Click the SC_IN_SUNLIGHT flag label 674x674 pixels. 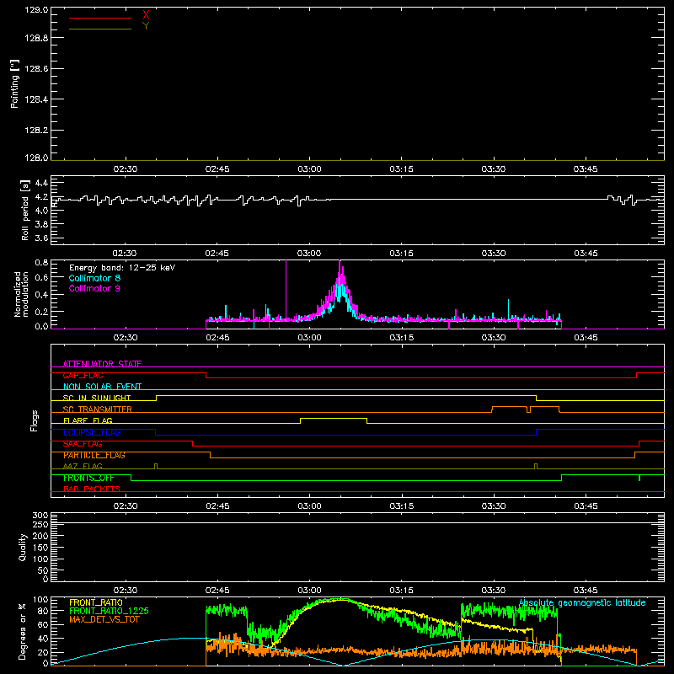point(97,398)
